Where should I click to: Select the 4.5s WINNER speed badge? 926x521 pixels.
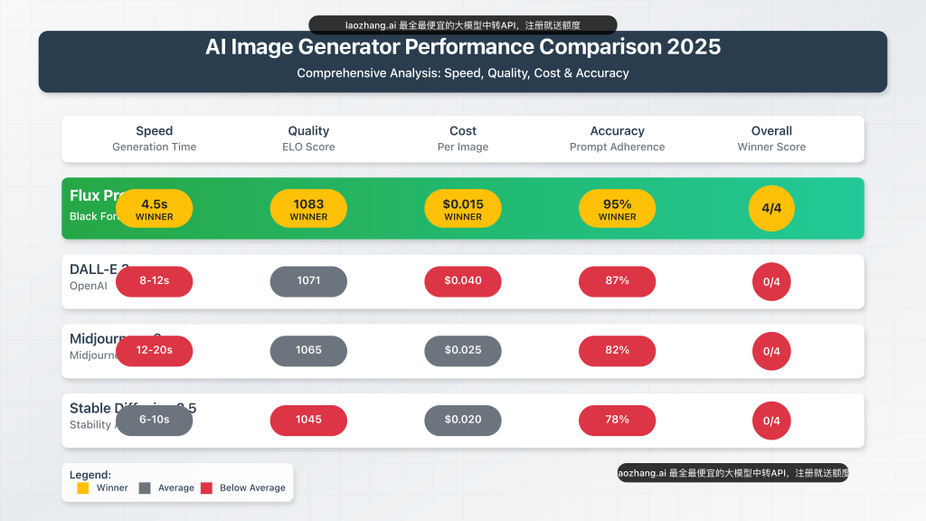pos(154,209)
